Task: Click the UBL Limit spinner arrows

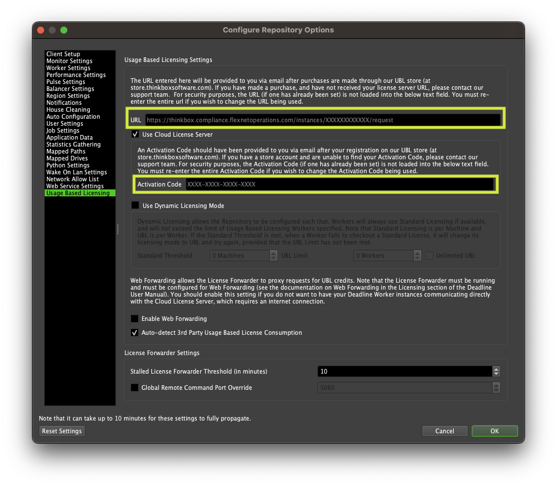Action: 417,255
